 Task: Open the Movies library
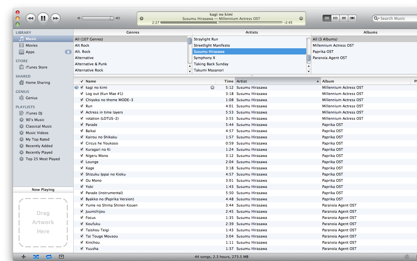click(43, 45)
